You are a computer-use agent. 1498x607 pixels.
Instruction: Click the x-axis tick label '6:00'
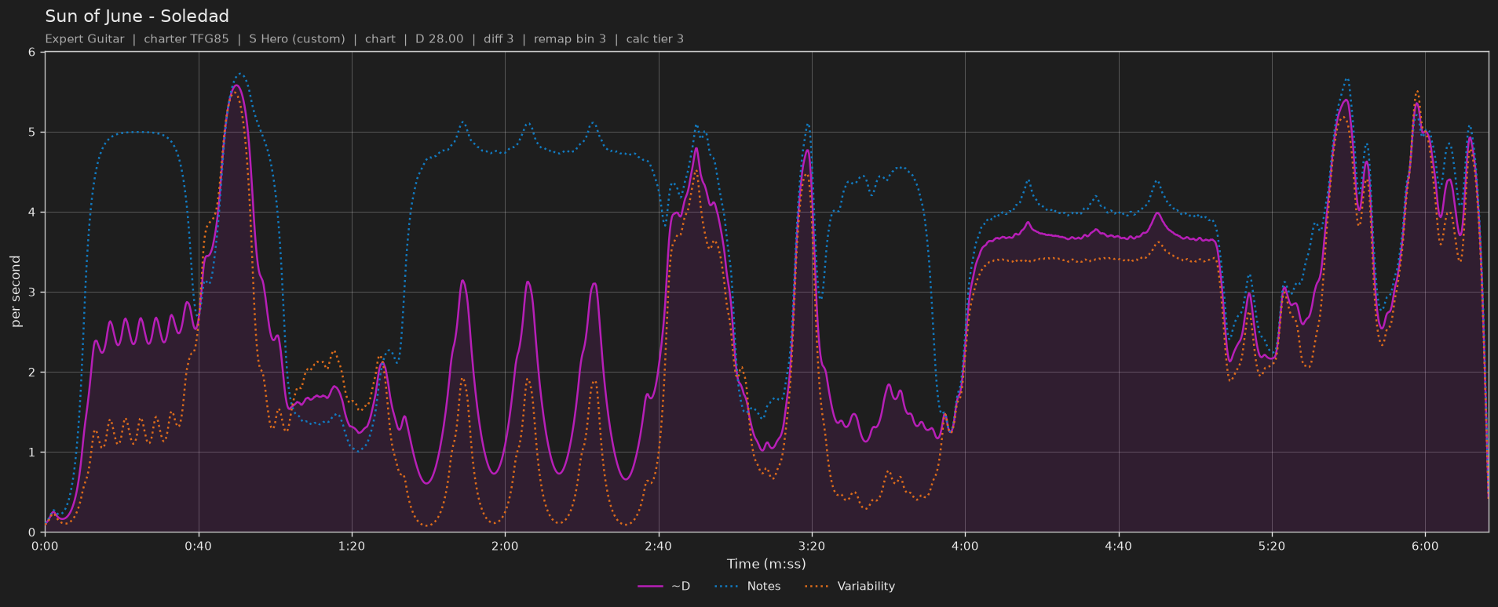point(1425,546)
